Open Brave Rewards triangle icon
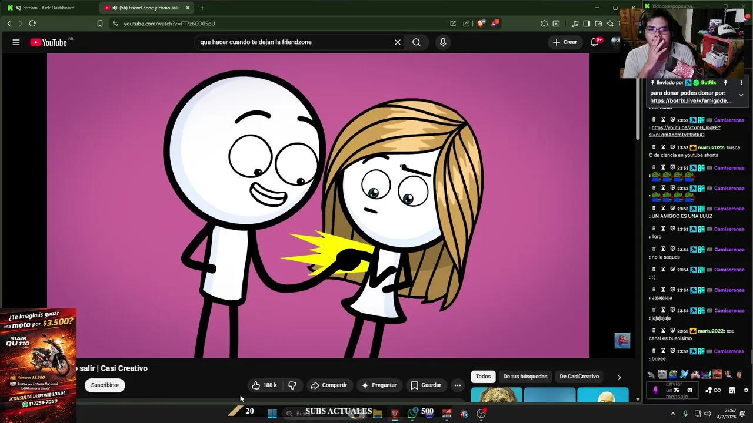 [x=495, y=23]
